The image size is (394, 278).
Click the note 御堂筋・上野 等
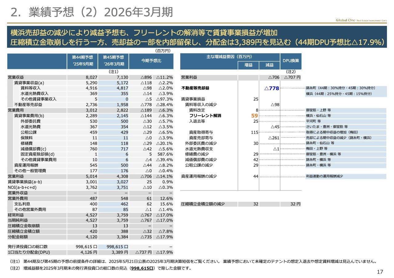pyautogui.click(x=319, y=110)
